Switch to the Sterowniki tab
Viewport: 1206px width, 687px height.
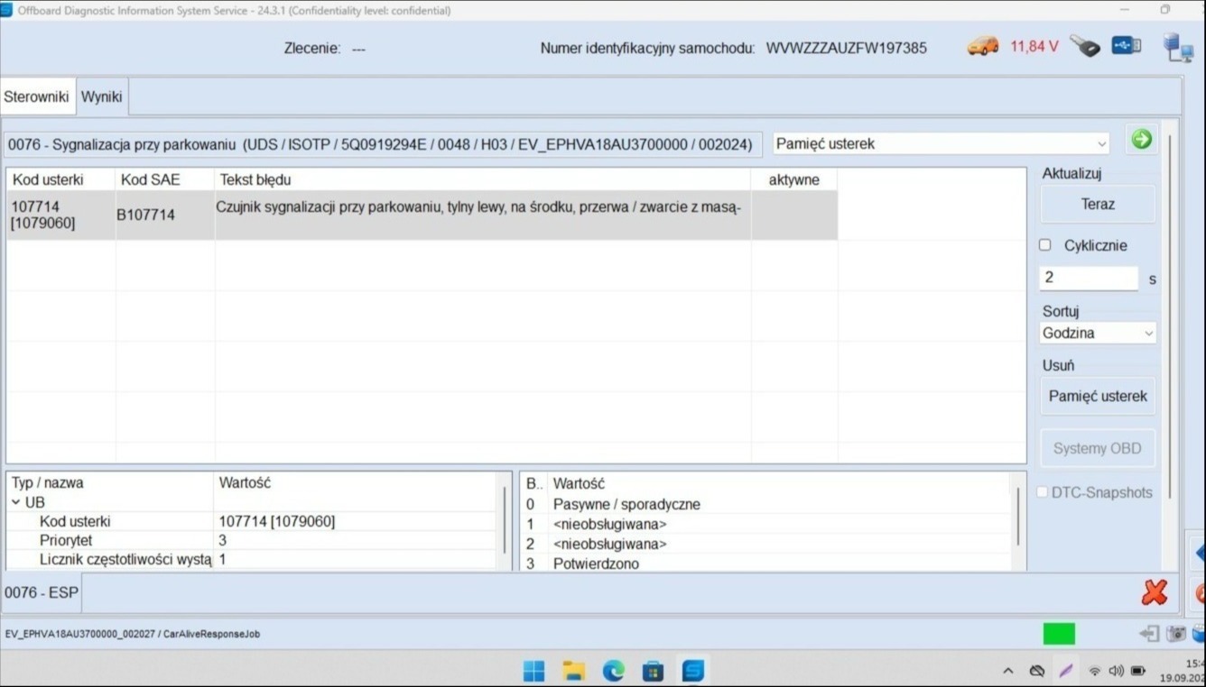pyautogui.click(x=37, y=96)
